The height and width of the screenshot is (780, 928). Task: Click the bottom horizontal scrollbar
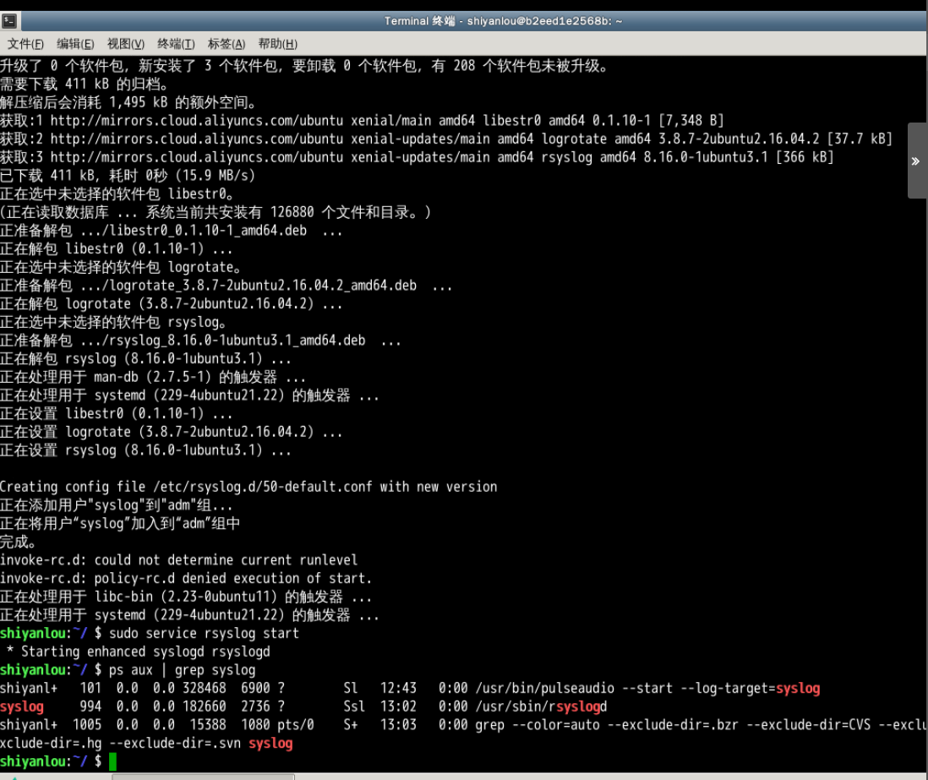click(203, 776)
